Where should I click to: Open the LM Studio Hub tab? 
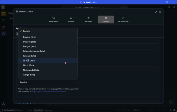pyautogui.click(x=123, y=19)
